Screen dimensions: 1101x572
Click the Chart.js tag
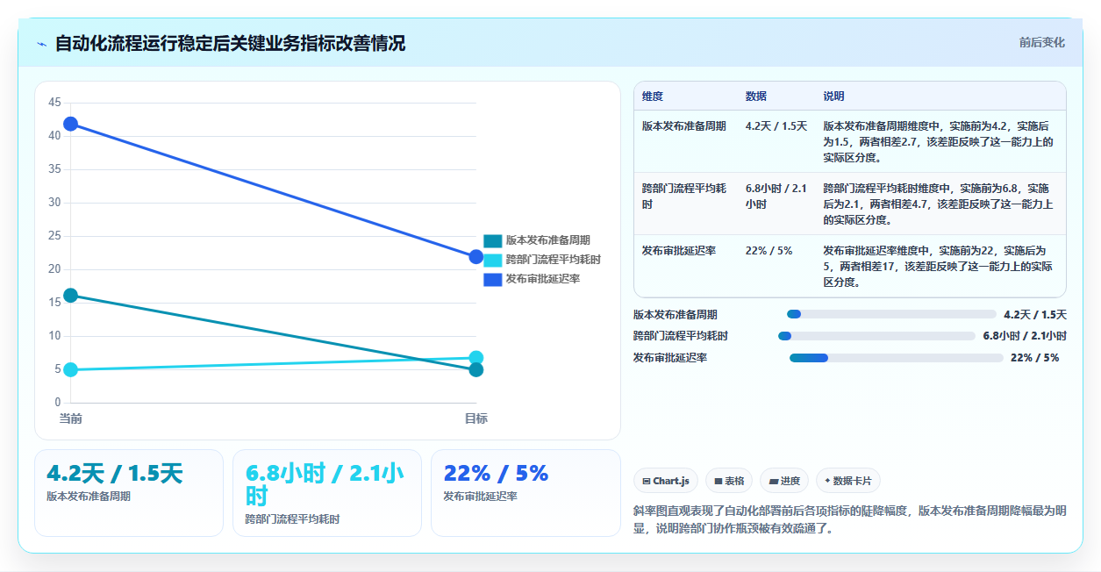pos(666,481)
